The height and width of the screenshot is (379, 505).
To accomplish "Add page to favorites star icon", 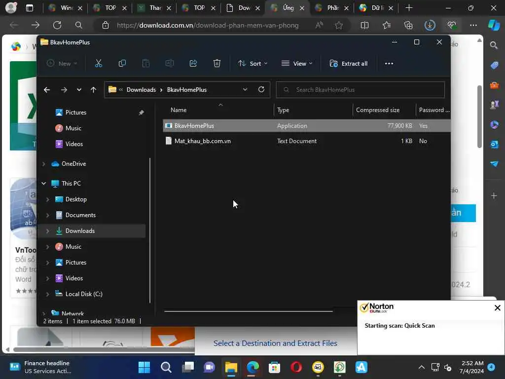I will pos(338,25).
